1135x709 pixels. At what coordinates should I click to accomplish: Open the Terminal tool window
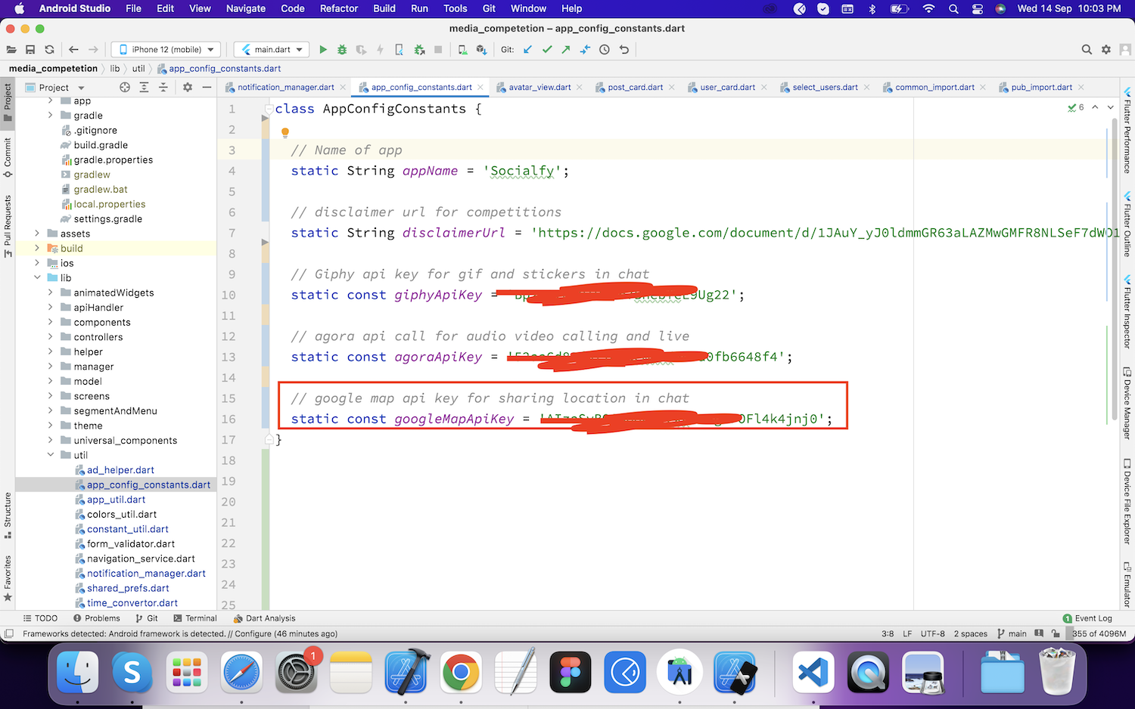(194, 618)
